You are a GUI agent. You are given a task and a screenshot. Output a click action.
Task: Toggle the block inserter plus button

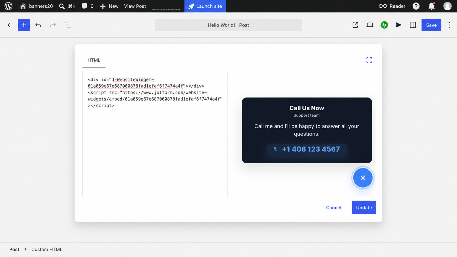[x=24, y=25]
